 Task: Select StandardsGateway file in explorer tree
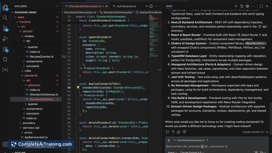(36, 99)
